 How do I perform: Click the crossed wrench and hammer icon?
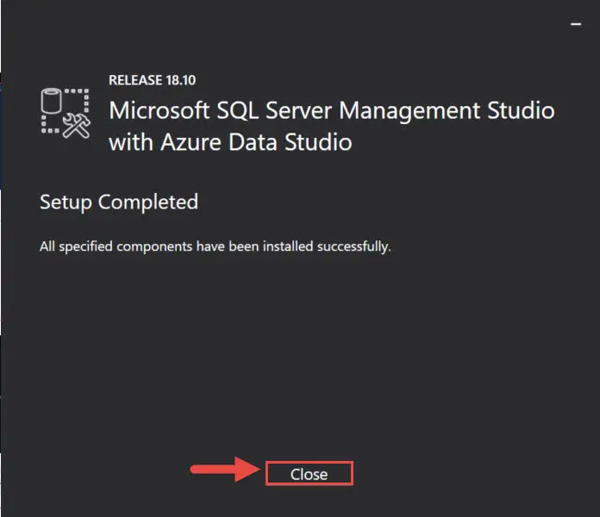[x=77, y=126]
